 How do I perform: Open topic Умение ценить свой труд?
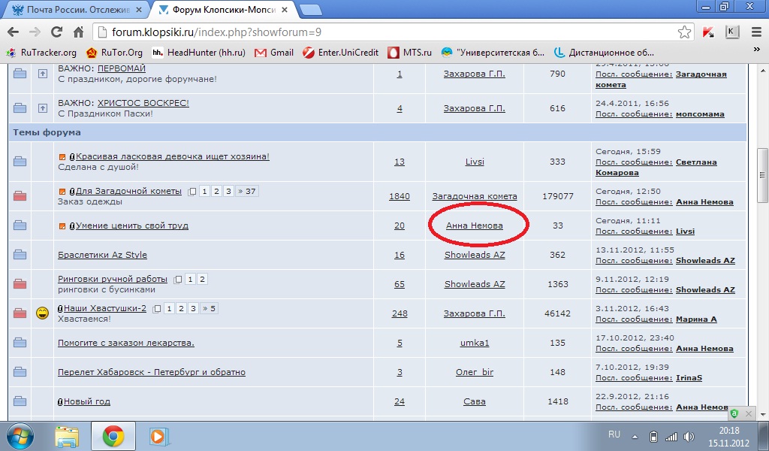[x=131, y=225]
